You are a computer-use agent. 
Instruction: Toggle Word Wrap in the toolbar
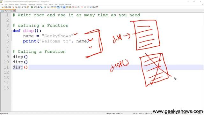click(x=58, y=7)
